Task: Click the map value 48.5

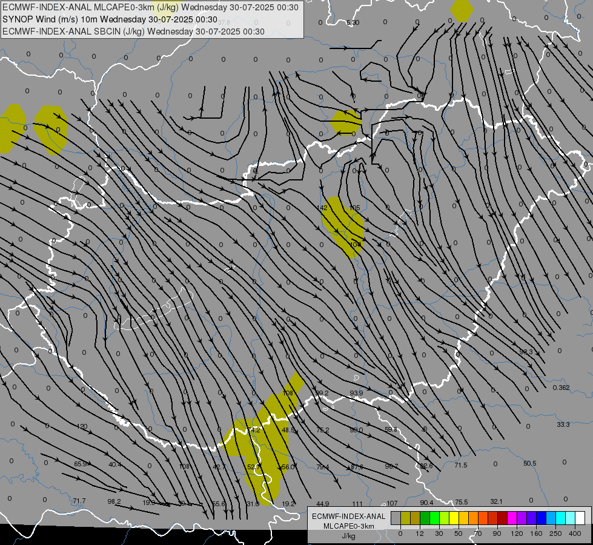Action: click(288, 430)
